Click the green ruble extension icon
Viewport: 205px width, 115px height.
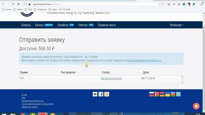point(194,4)
